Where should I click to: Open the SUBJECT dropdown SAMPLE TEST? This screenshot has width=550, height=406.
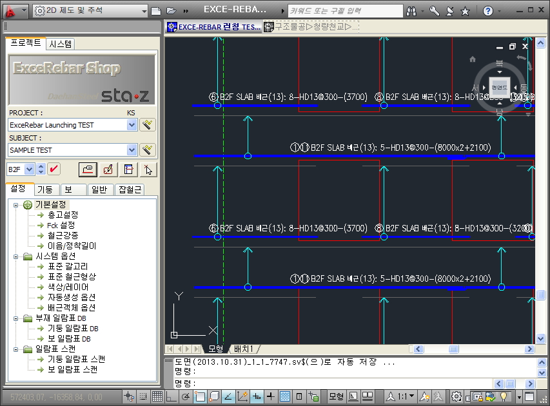point(73,150)
